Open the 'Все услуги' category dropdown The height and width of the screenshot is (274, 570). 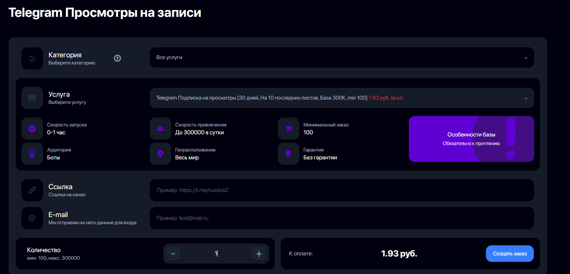click(x=342, y=57)
